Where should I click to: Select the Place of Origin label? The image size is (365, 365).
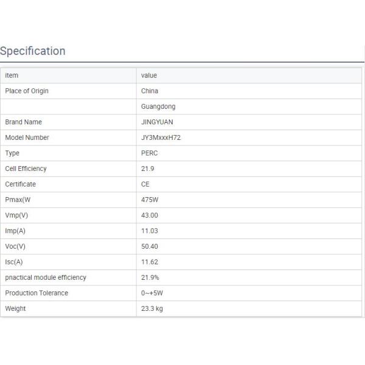(x=27, y=91)
